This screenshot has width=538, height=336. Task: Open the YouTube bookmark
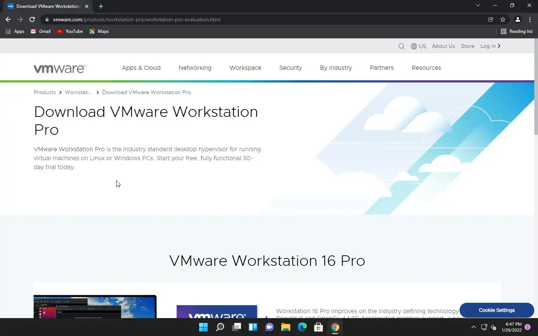[x=70, y=31]
